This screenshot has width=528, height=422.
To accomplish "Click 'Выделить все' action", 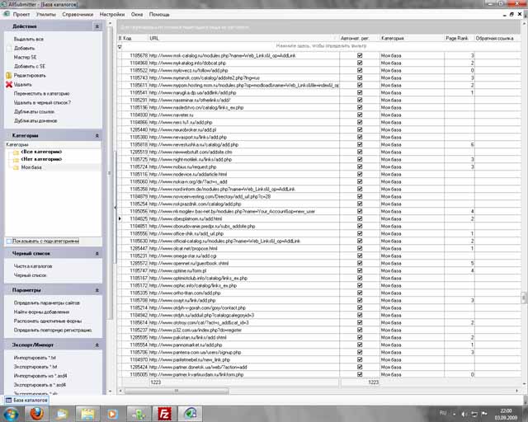I will pyautogui.click(x=29, y=40).
